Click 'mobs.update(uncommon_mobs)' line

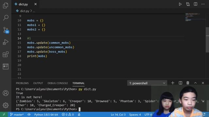[x=51, y=47]
